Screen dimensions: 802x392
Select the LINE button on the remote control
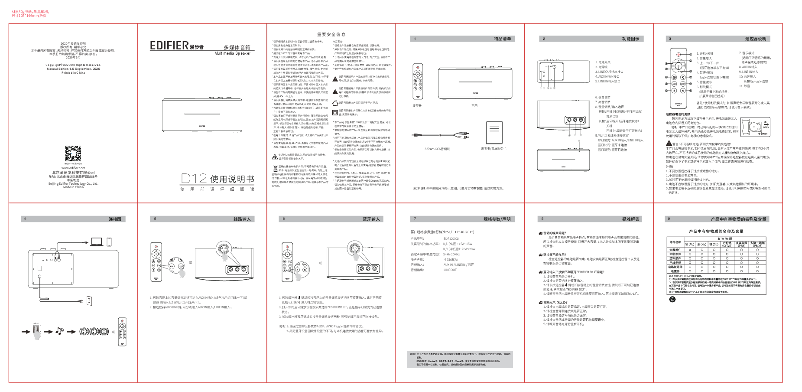tap(683, 84)
